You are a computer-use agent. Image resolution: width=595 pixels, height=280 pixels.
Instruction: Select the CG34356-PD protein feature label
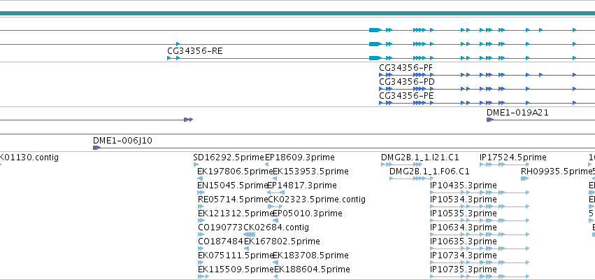pos(407,82)
